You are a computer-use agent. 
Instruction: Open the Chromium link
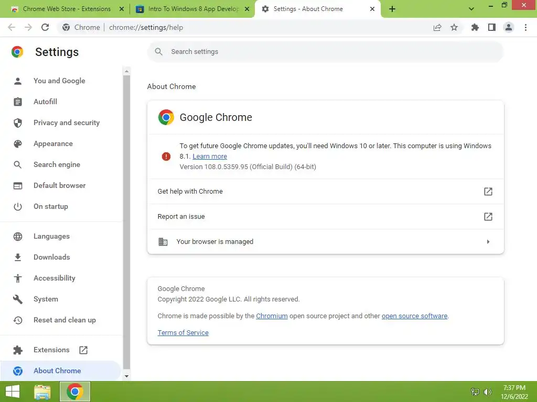point(272,316)
